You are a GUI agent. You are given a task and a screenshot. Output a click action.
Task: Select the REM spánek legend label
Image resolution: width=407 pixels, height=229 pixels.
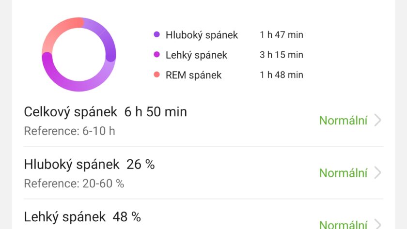193,75
